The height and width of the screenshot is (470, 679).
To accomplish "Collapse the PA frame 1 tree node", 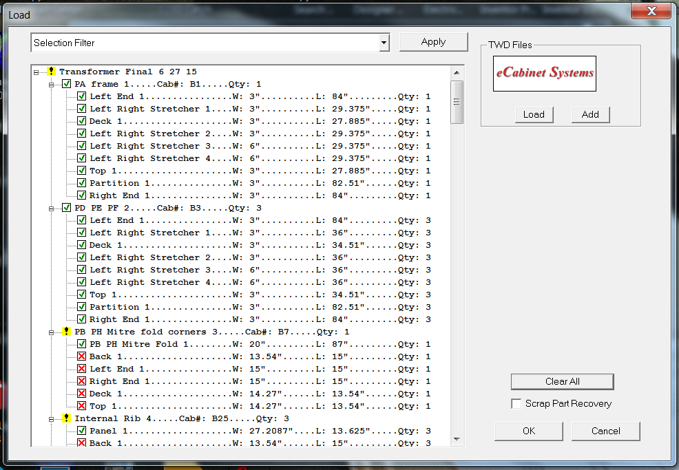I will pyautogui.click(x=51, y=84).
